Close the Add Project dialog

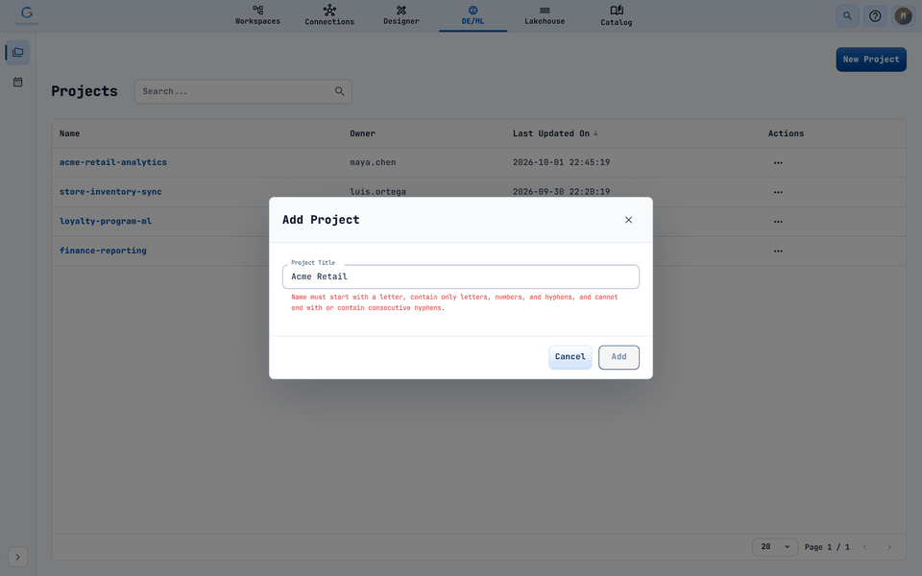[x=628, y=220]
